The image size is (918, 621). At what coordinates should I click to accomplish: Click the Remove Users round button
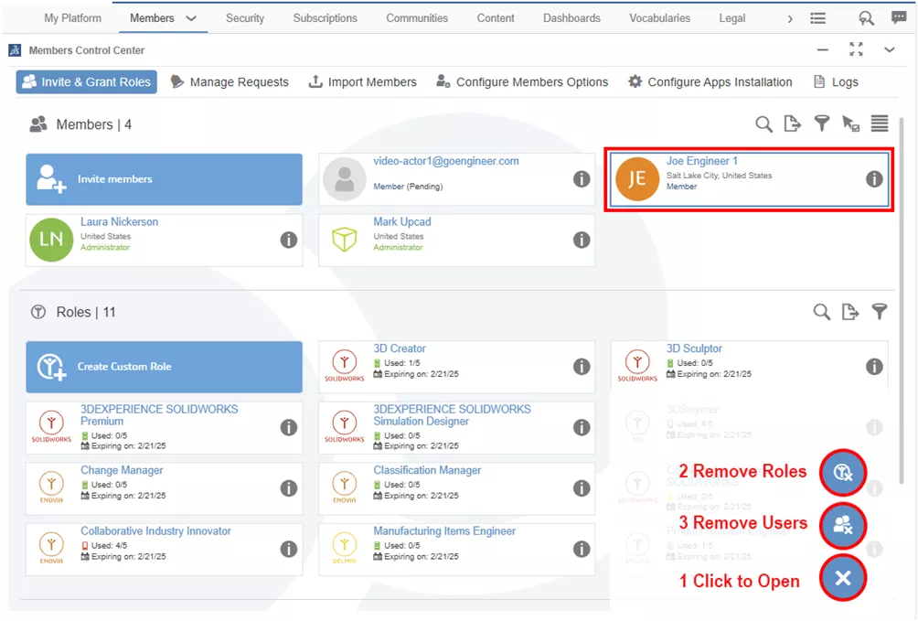(843, 525)
